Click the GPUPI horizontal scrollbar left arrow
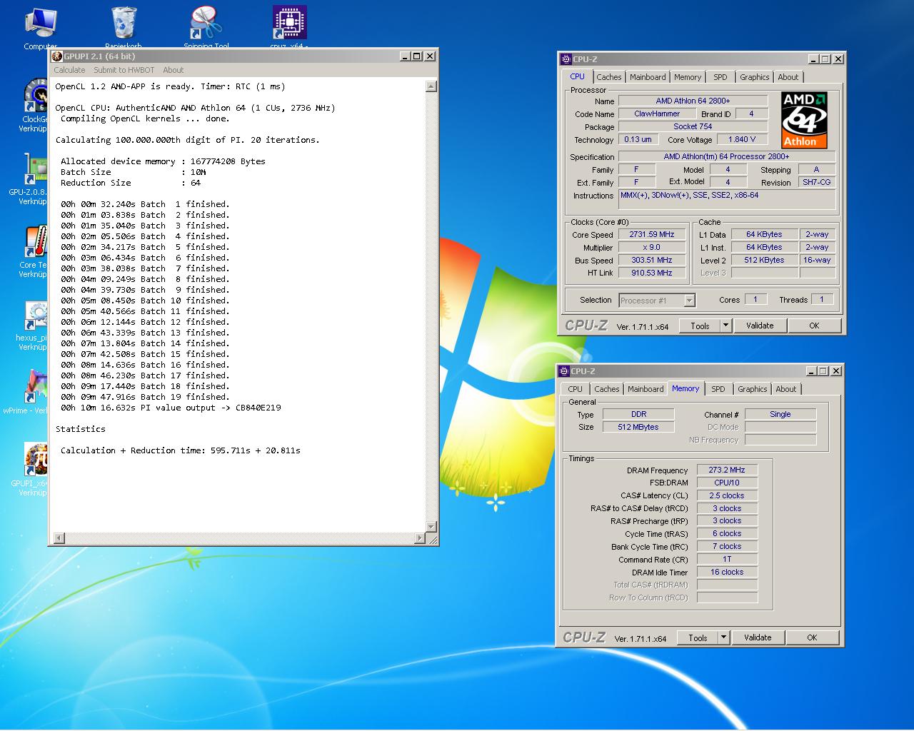 point(59,538)
